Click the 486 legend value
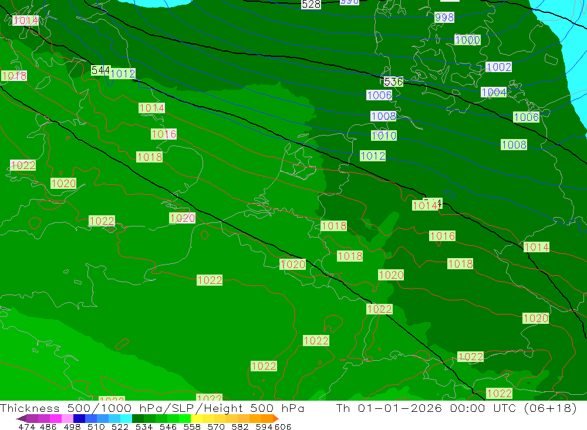This screenshot has height=430, width=587. (x=48, y=426)
